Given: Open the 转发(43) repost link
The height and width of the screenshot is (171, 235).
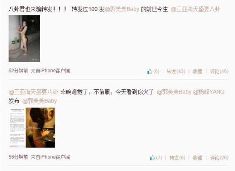Looking at the screenshot, I should [x=176, y=71].
